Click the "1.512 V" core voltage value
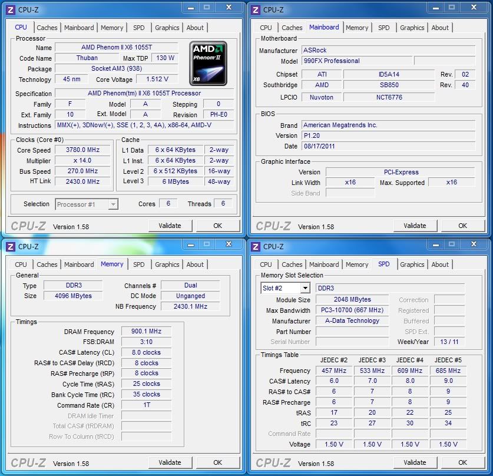This screenshot has width=493, height=476. tap(157, 79)
